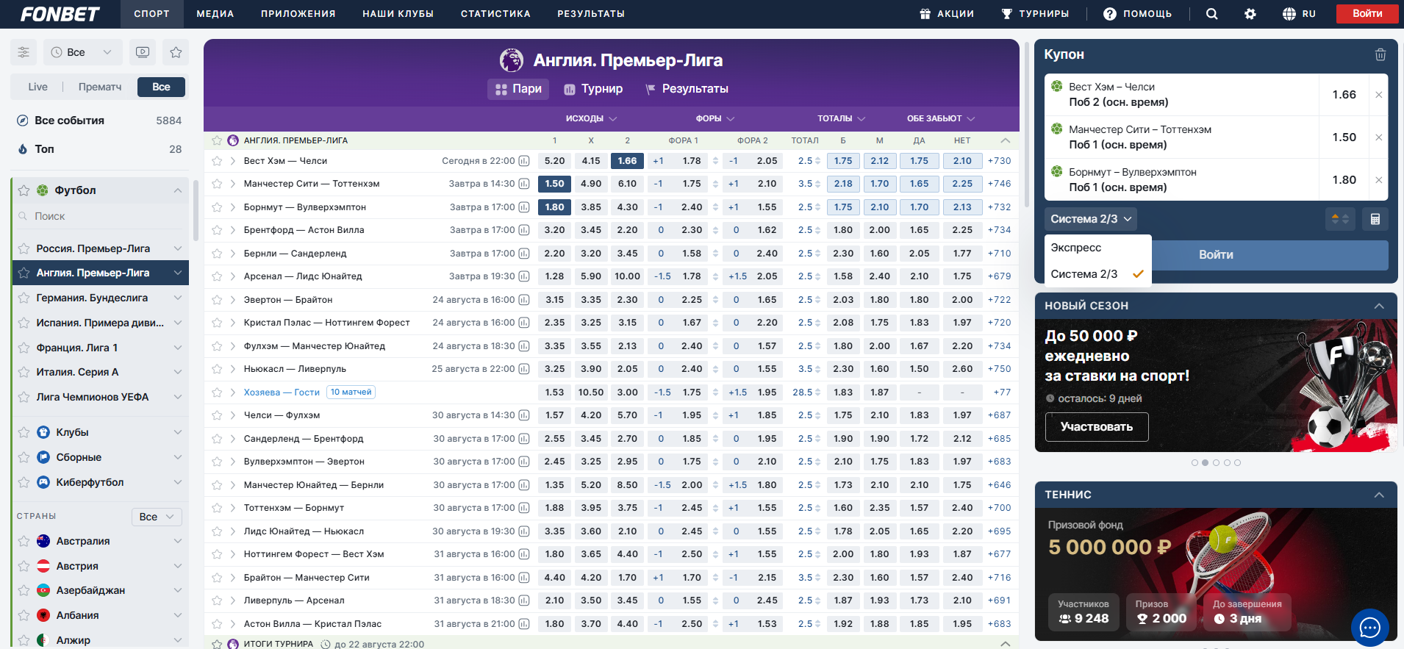The image size is (1404, 649).
Task: Clear the coupon with the trash icon
Action: [x=1380, y=54]
